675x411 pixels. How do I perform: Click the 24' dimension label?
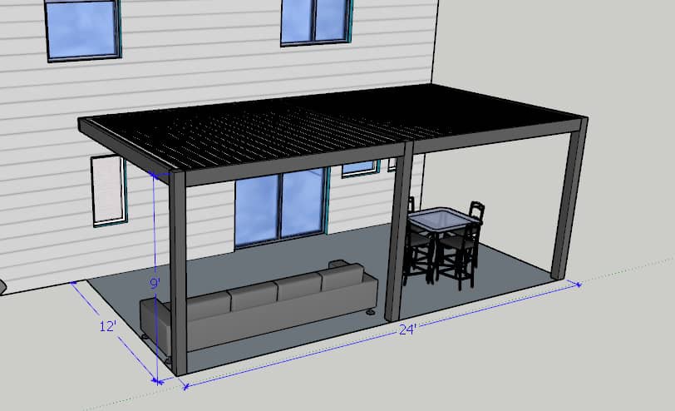407,329
